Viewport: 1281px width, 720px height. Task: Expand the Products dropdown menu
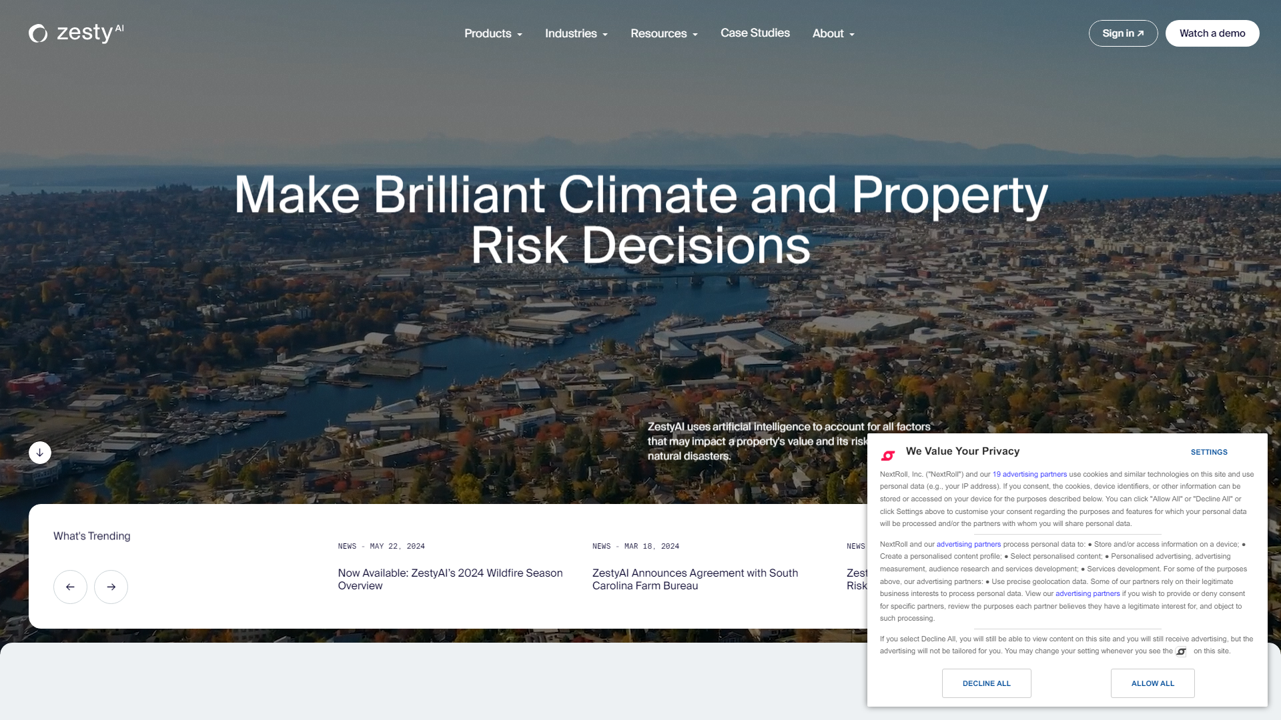point(493,33)
